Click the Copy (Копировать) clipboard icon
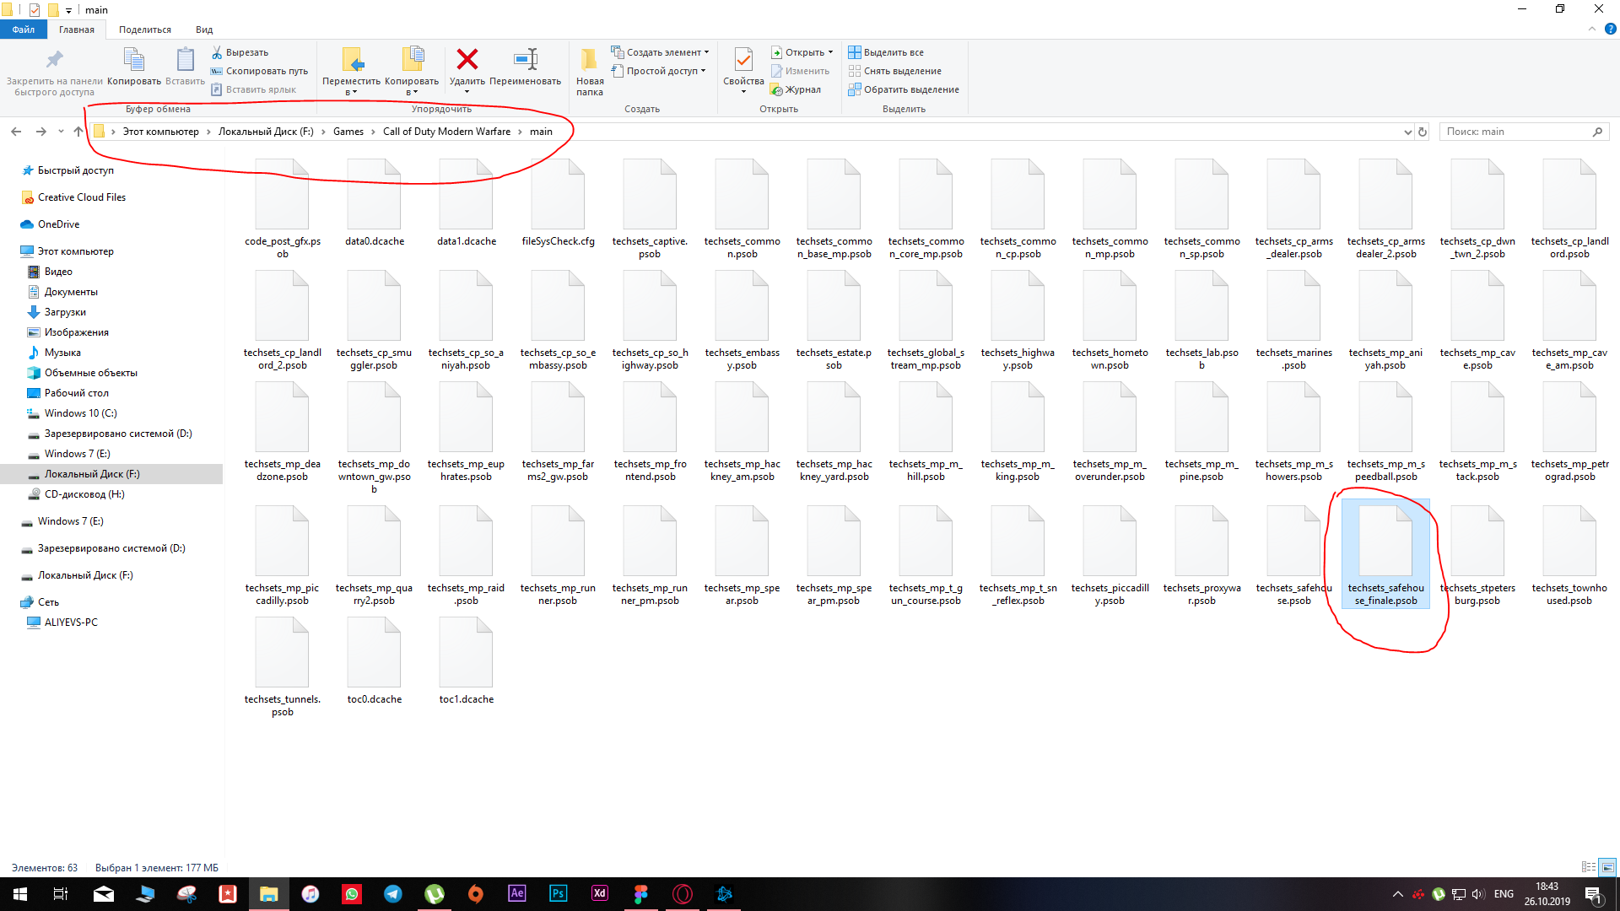 tap(134, 59)
